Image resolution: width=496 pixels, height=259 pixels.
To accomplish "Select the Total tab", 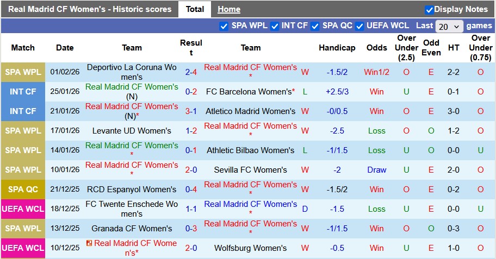I will click(195, 9).
